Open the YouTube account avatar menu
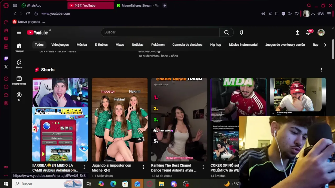 pos(321,32)
